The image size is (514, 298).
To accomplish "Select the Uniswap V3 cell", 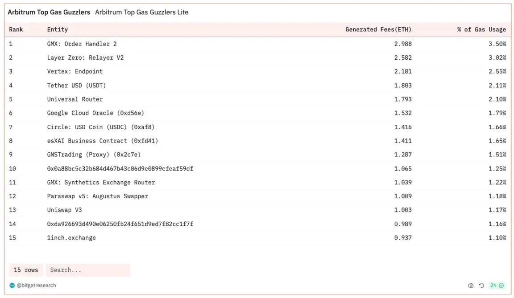I will click(64, 210).
